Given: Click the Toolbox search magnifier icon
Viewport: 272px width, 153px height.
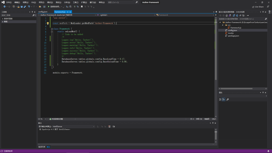Looking at the screenshot, I should (33, 15).
